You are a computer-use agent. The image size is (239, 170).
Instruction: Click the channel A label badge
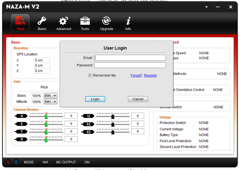click(21, 116)
